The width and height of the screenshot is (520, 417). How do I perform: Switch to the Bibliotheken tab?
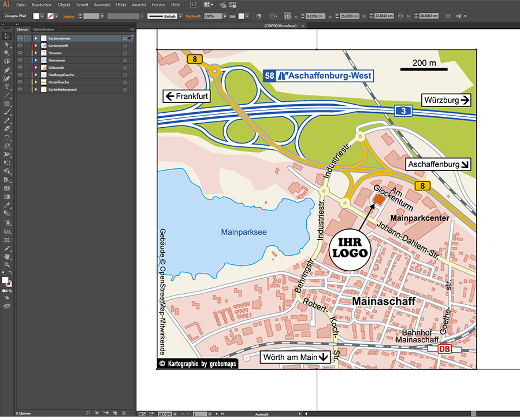coord(44,28)
